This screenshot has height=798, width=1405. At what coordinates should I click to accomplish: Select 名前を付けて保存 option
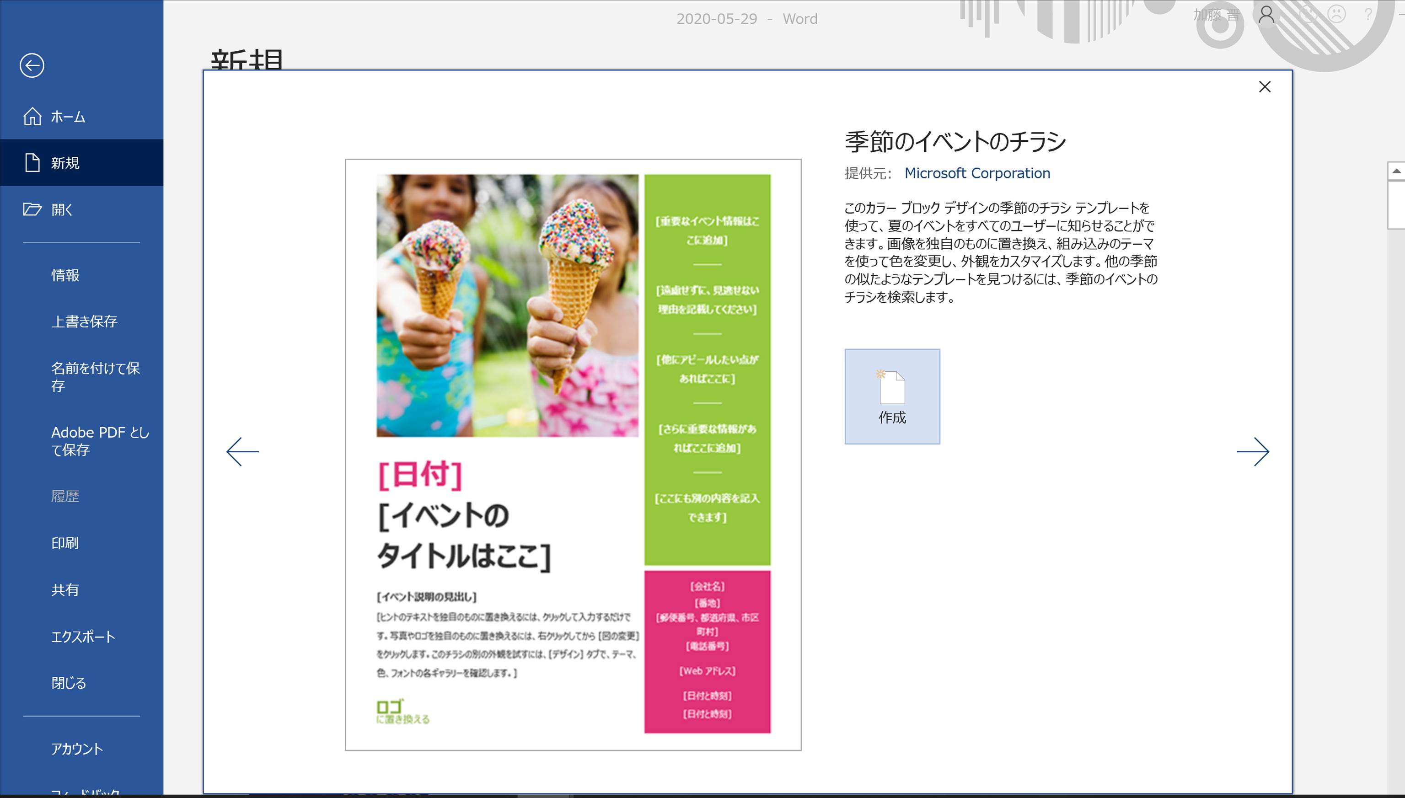click(82, 377)
